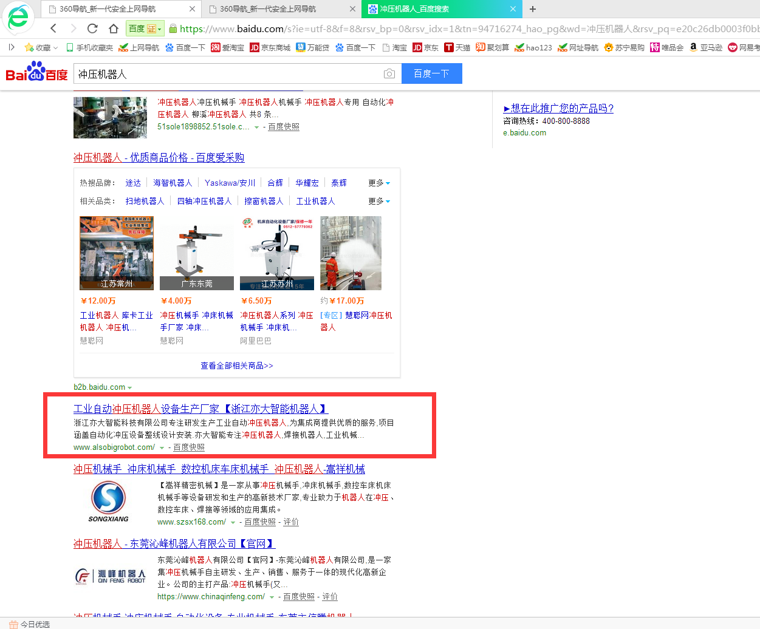Click the SONGXIANG logo thumbnail

[x=109, y=502]
